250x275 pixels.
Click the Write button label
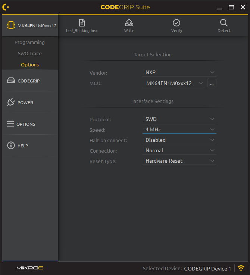point(129,31)
